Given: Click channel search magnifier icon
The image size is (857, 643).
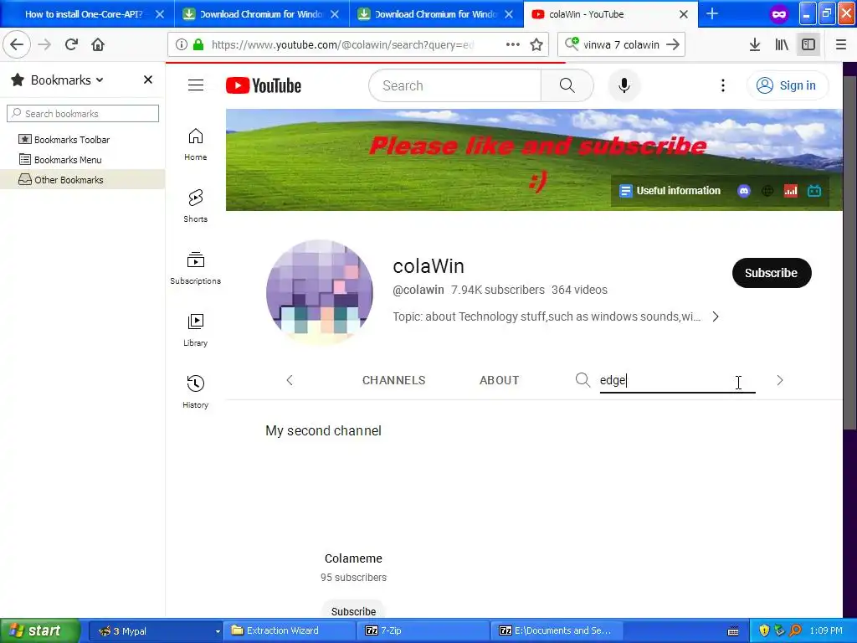Looking at the screenshot, I should [582, 380].
